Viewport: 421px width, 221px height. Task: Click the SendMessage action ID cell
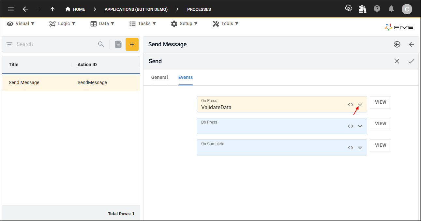tap(92, 82)
